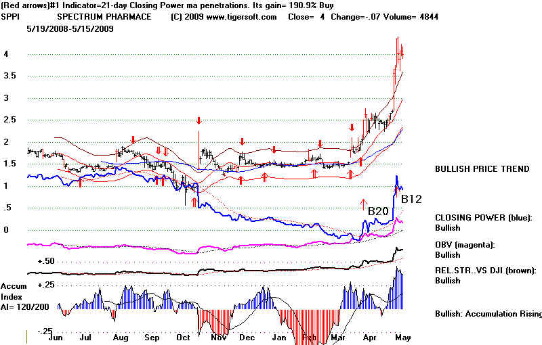Click the AI= 120/200 value
Image resolution: width=542 pixels, height=345 pixels.
point(24,306)
